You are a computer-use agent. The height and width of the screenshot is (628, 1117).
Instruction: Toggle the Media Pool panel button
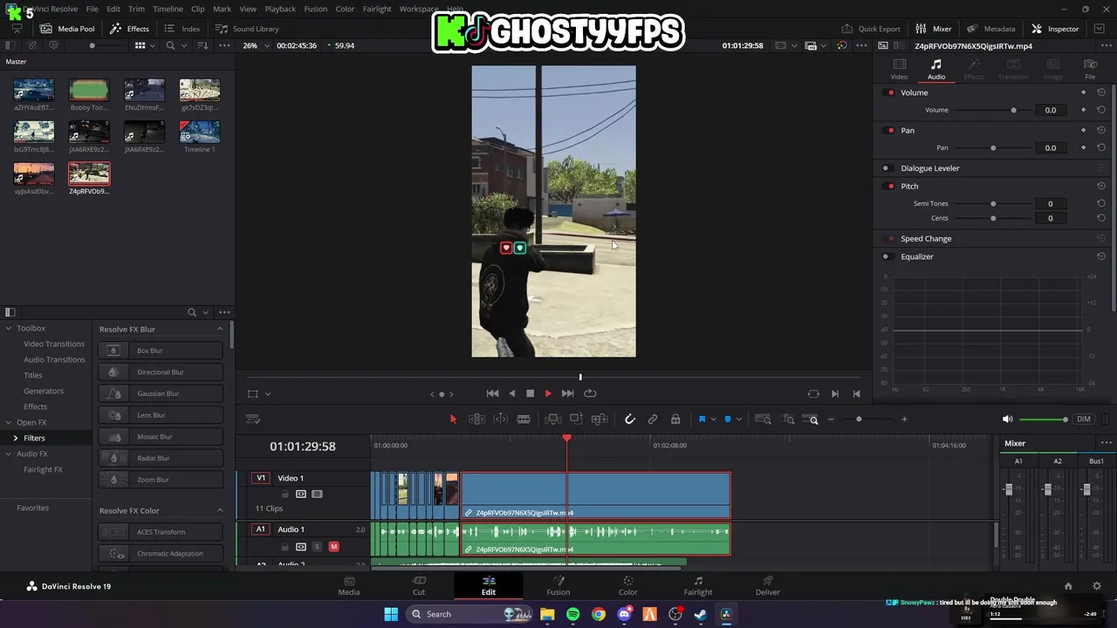(x=68, y=29)
